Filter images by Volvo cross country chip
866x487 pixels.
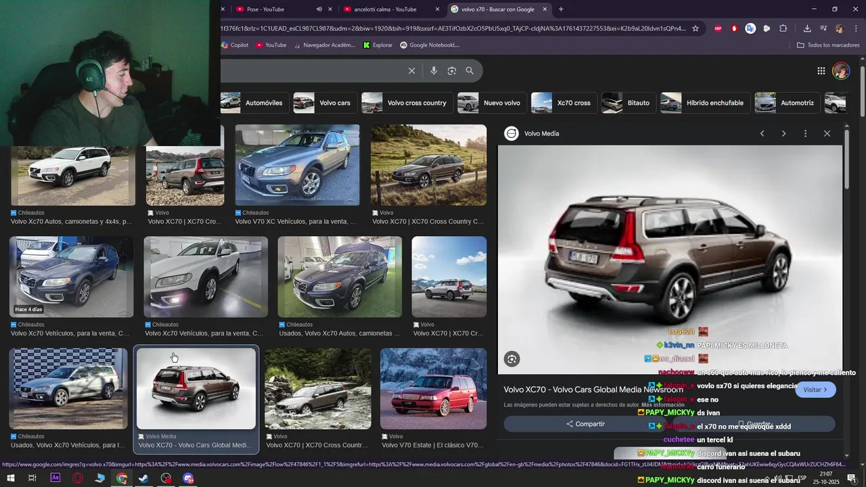tap(407, 103)
